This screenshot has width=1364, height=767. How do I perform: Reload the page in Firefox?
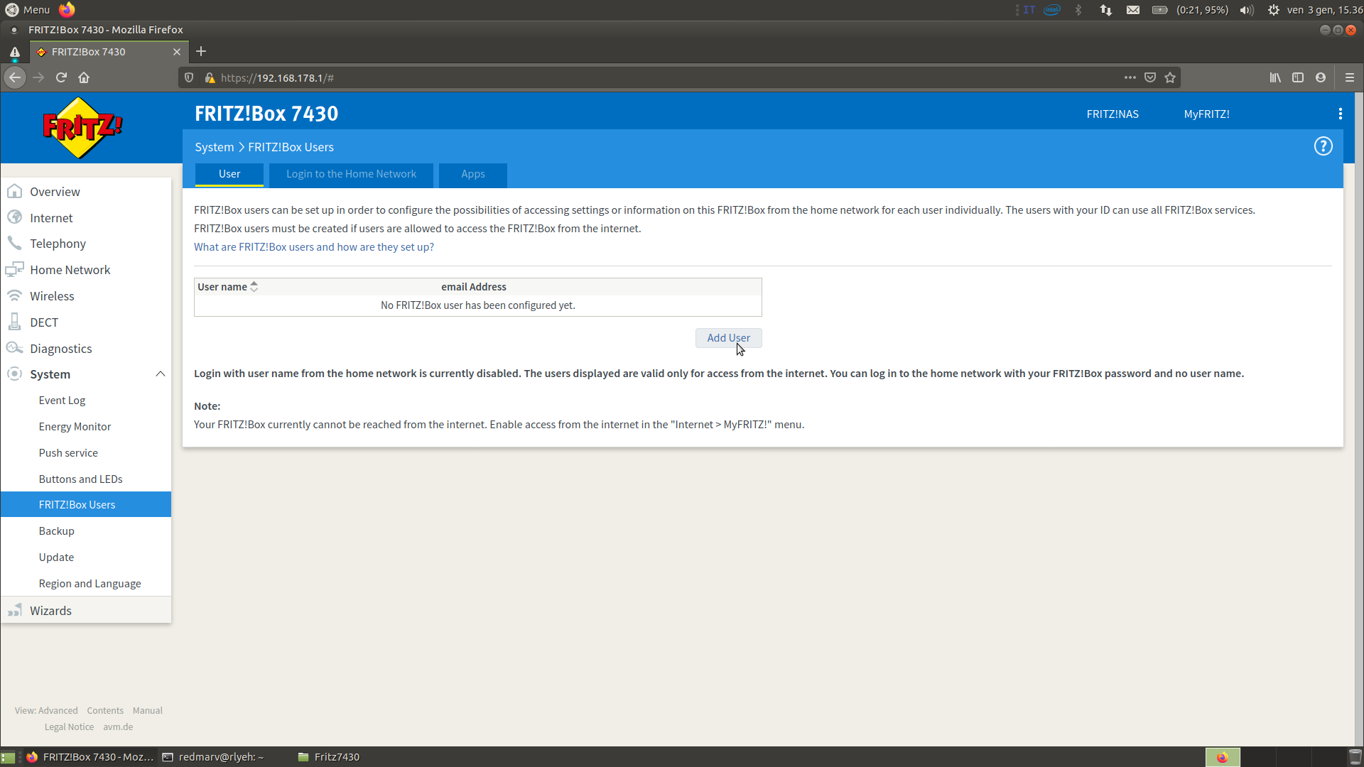click(61, 77)
